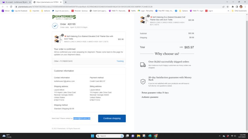Switch to the Yahoo mail tab
This screenshot has height=139, width=248.
tap(16, 2)
